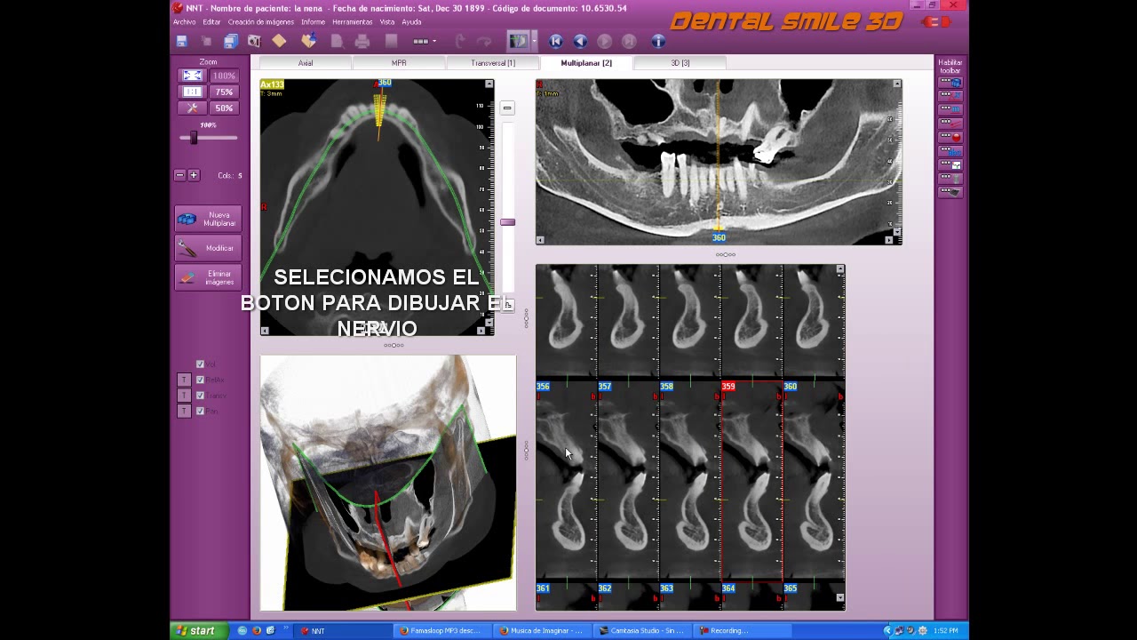Image resolution: width=1137 pixels, height=640 pixels.
Task: Open the Creación de imágenes menu
Action: click(260, 22)
